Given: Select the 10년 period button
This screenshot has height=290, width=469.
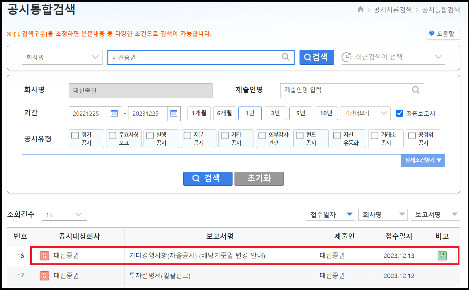Looking at the screenshot, I should tap(326, 113).
